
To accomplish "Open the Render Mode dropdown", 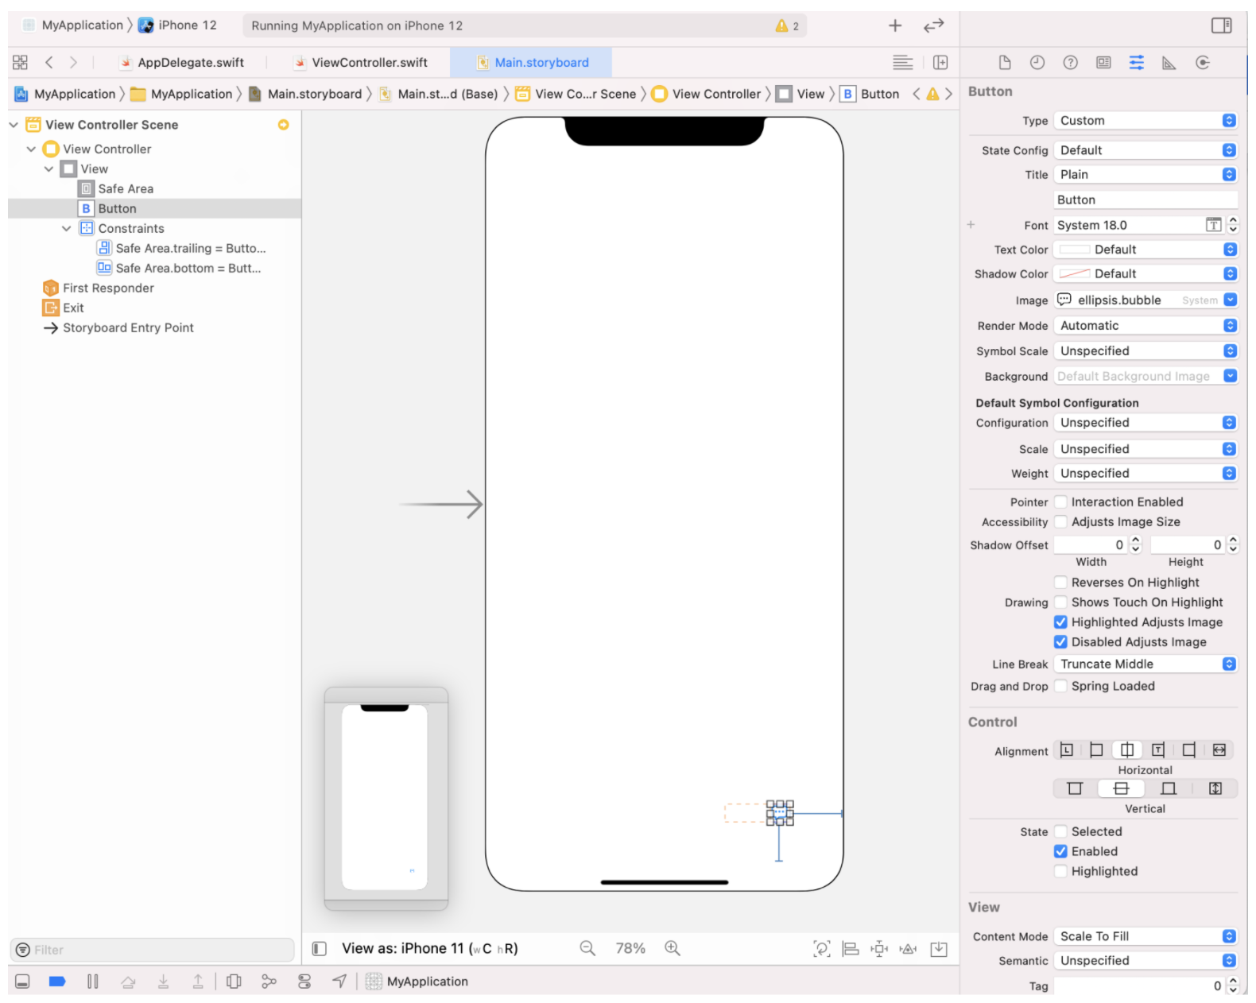I will click(x=1146, y=326).
